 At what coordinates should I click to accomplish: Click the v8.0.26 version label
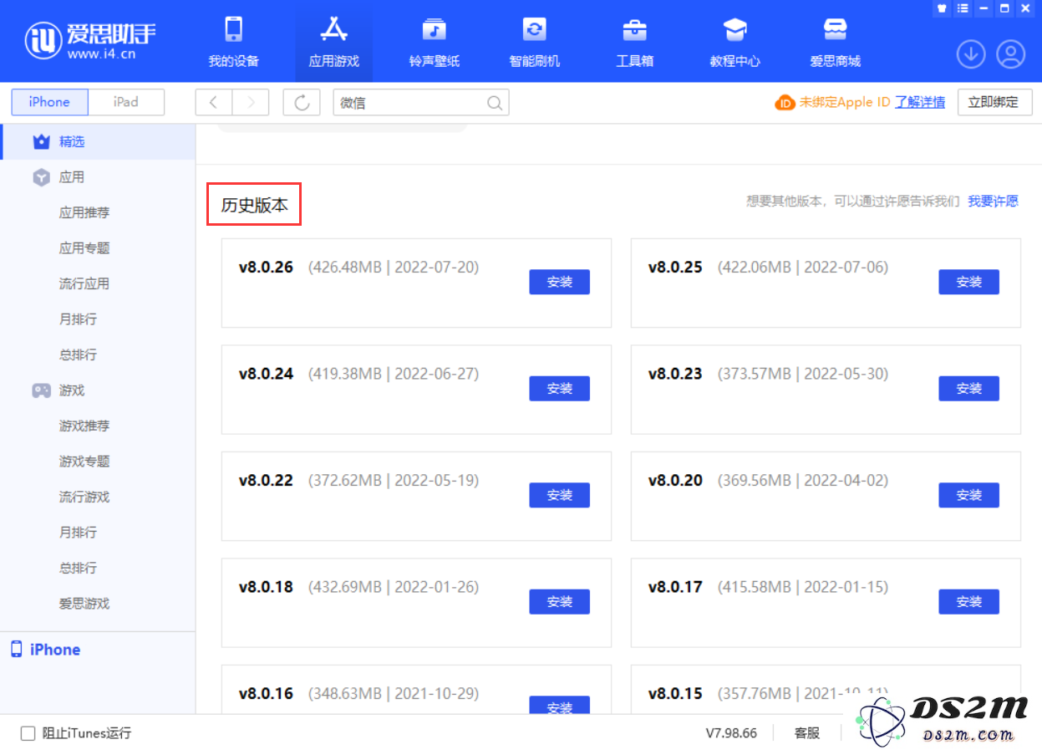point(266,268)
